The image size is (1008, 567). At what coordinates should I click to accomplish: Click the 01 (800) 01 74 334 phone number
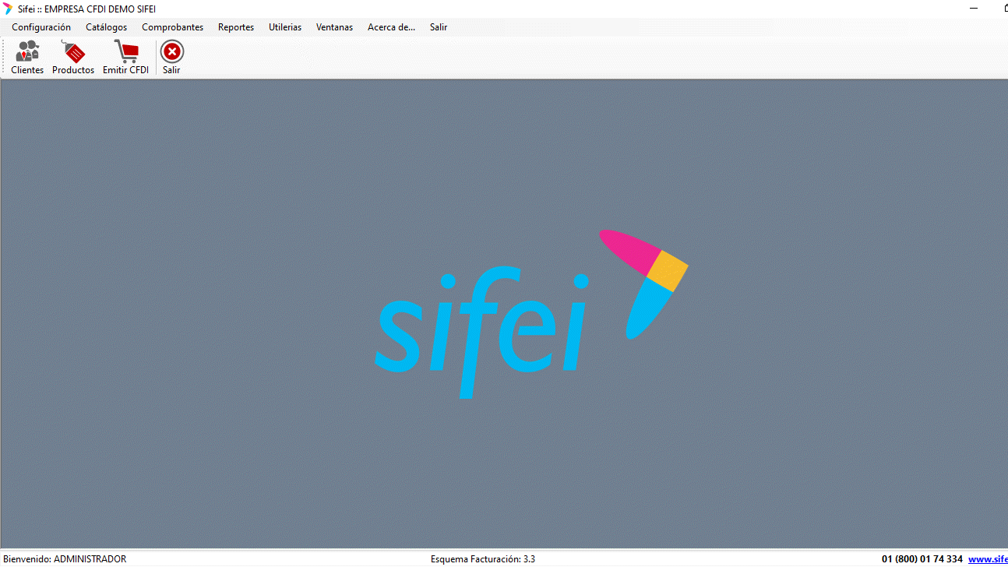[x=922, y=559]
